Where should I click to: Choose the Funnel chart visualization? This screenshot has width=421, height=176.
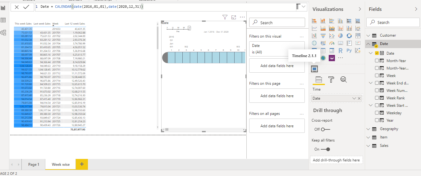tap(323, 36)
